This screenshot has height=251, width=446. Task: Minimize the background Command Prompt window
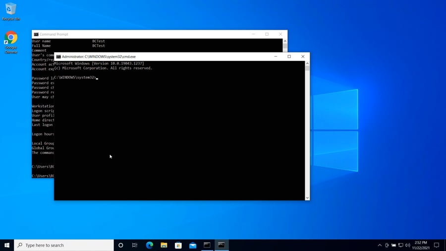(x=253, y=34)
